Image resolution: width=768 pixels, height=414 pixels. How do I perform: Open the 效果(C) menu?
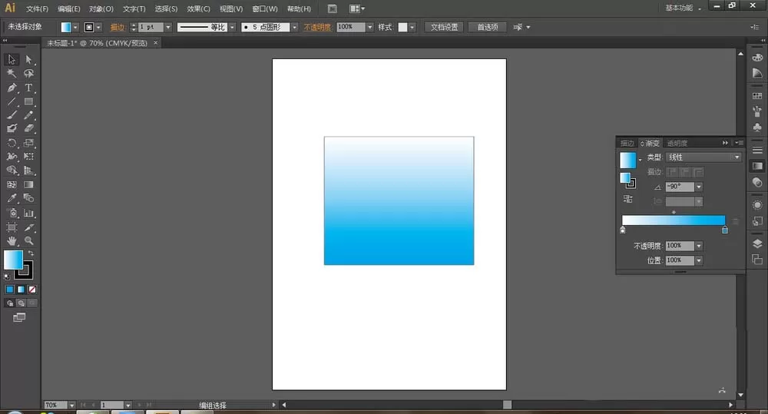[198, 8]
